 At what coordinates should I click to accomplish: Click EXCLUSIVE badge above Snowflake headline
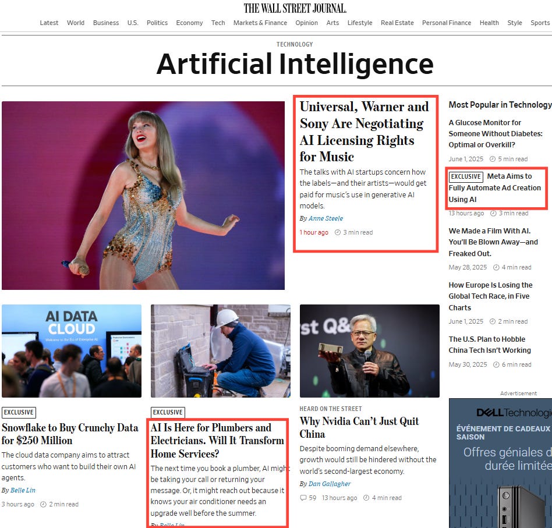tap(19, 412)
